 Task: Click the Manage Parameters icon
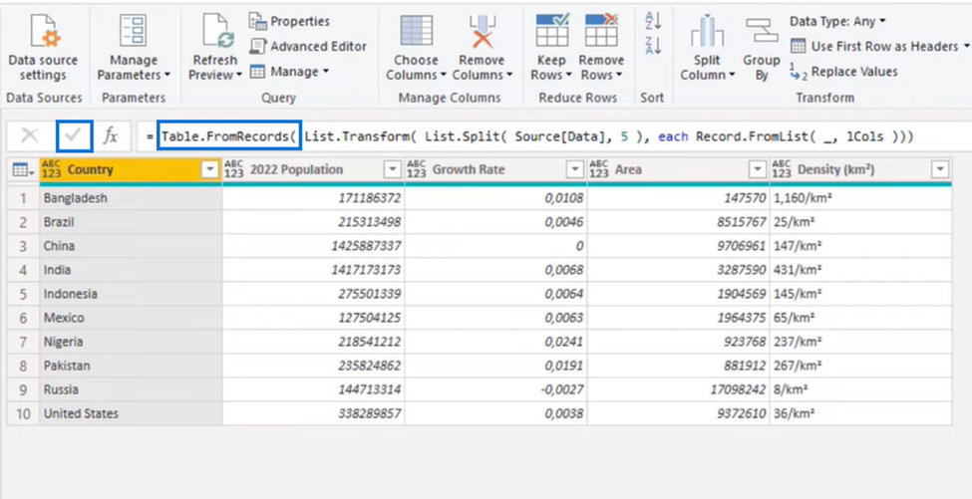pyautogui.click(x=134, y=30)
